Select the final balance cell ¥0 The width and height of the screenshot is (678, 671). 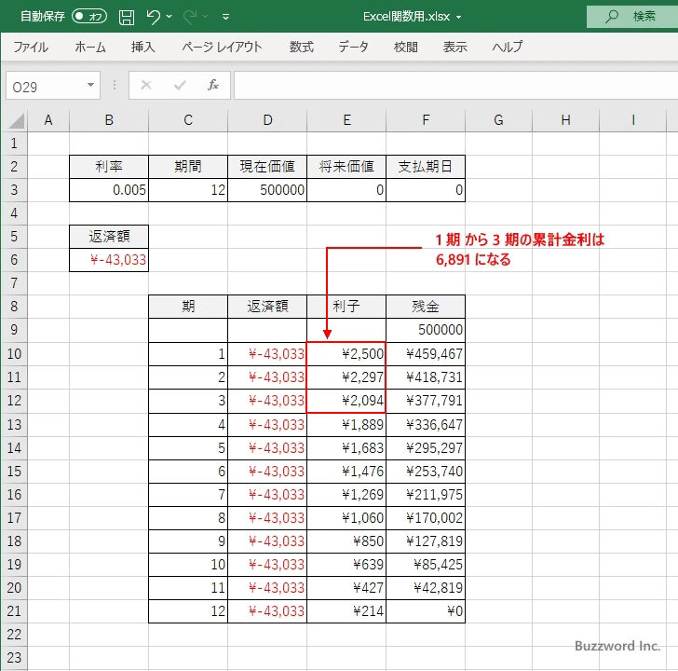pos(426,611)
